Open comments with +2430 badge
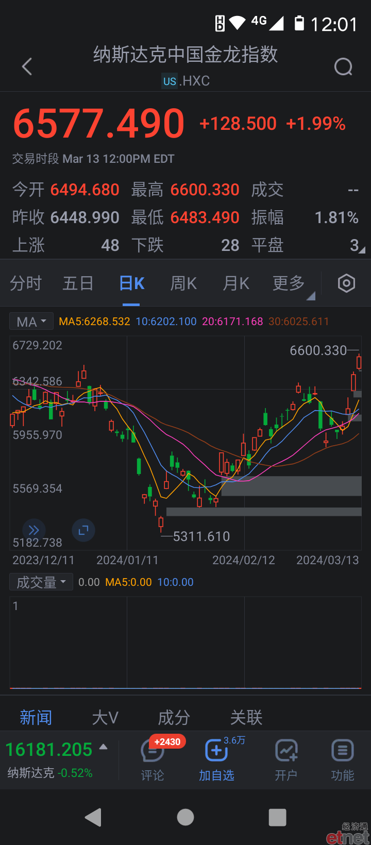This screenshot has width=371, height=845. (153, 759)
